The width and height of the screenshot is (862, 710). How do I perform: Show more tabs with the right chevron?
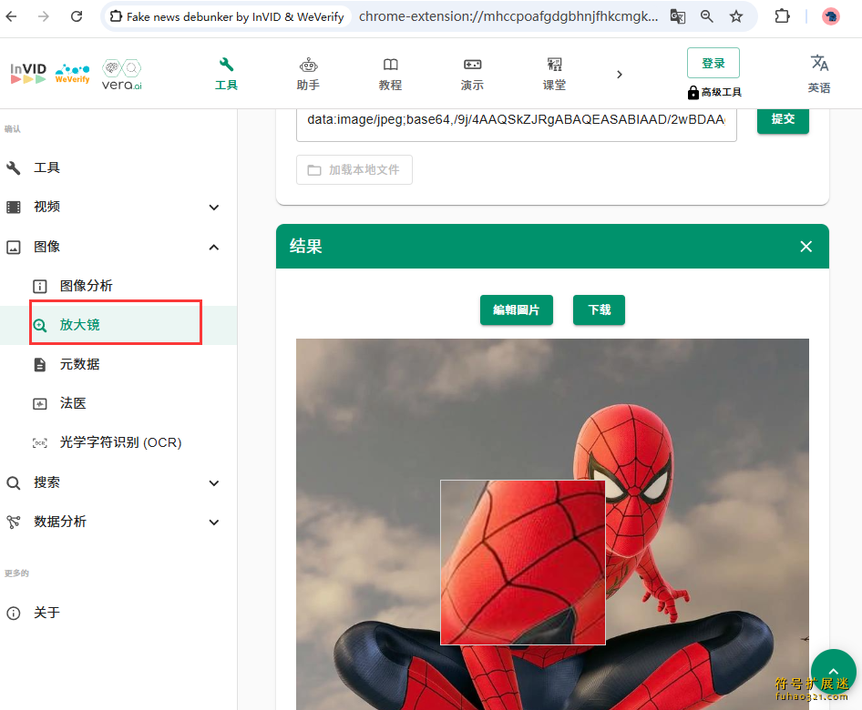pyautogui.click(x=620, y=74)
